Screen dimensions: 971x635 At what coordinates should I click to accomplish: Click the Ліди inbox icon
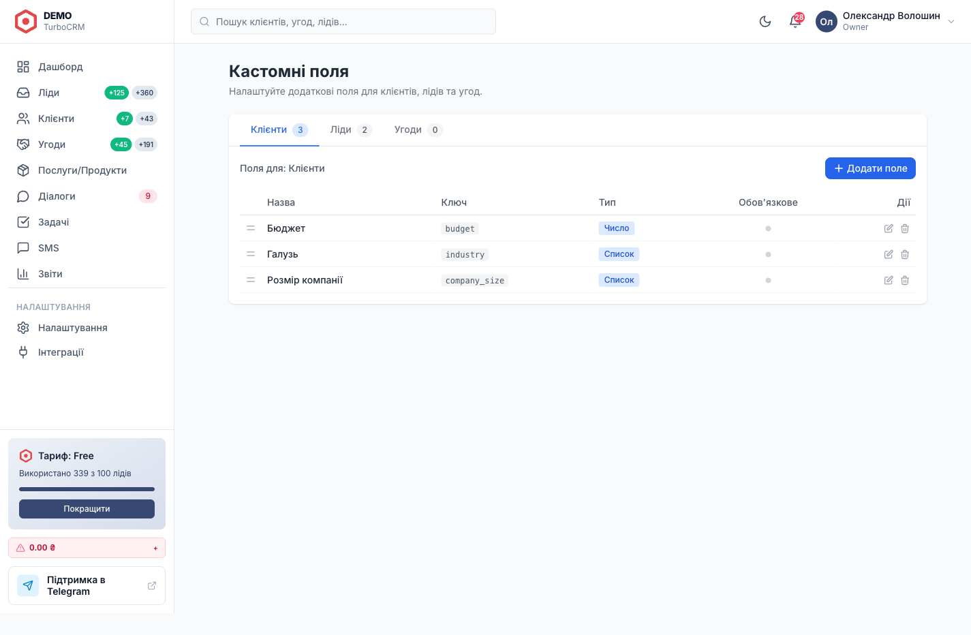[23, 93]
